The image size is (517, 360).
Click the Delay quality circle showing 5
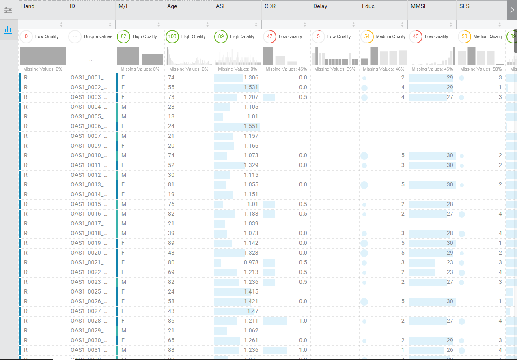click(318, 36)
